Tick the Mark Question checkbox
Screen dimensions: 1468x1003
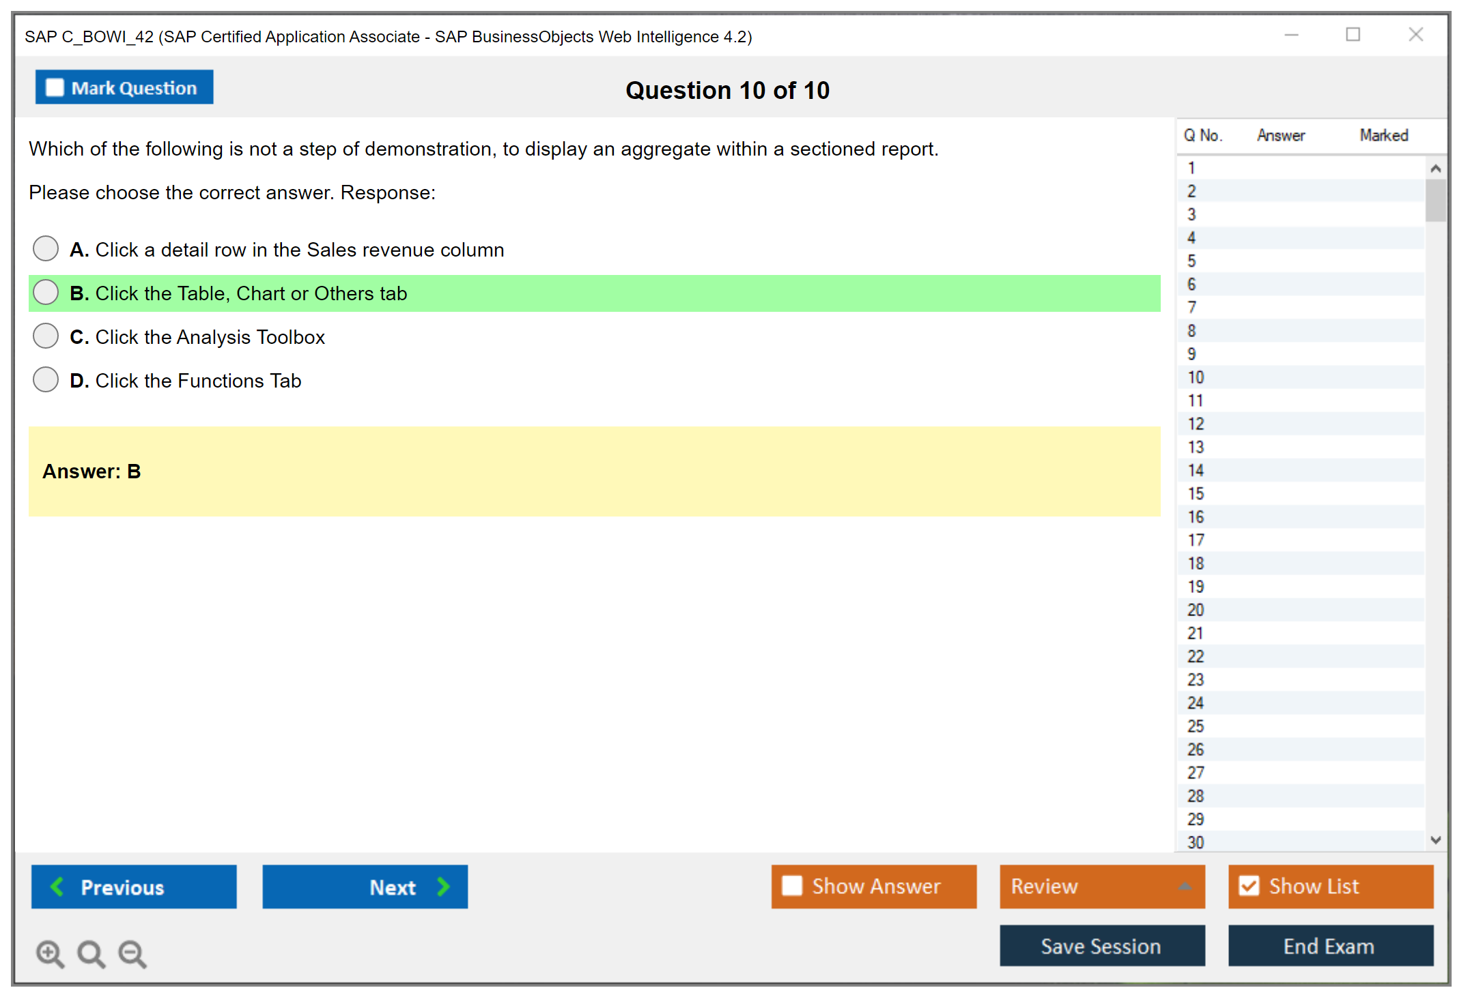click(55, 87)
